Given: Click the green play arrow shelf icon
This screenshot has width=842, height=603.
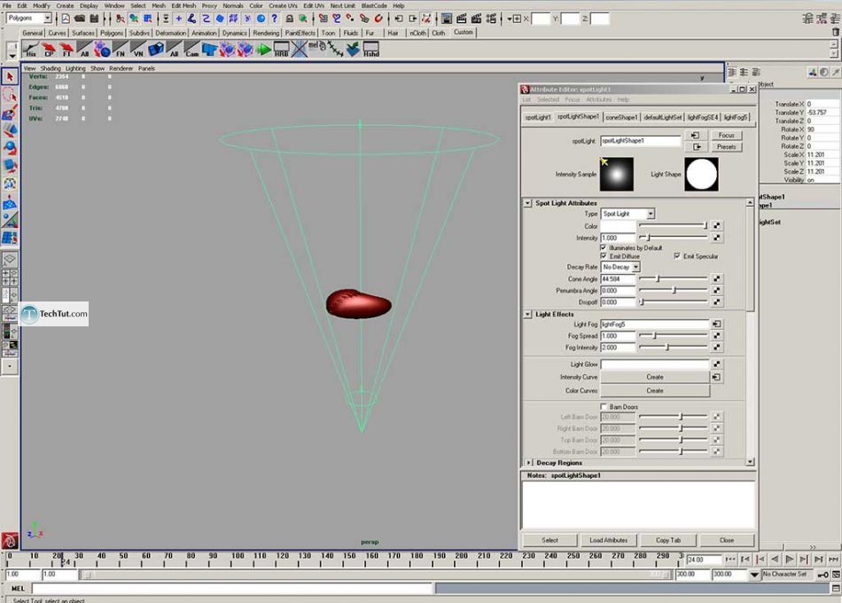Looking at the screenshot, I should [263, 50].
